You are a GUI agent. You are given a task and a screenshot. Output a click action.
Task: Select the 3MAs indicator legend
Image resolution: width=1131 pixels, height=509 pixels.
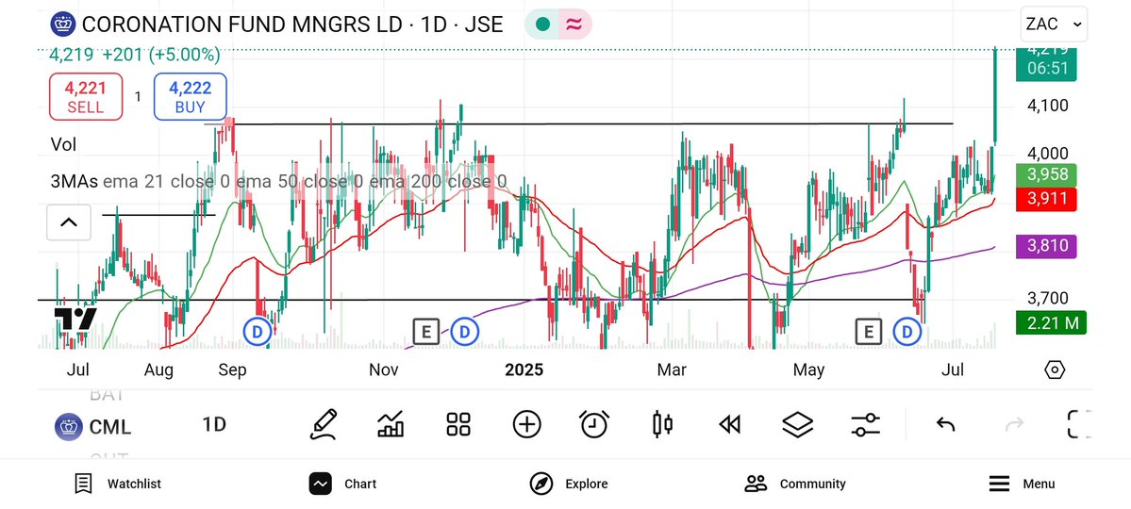tap(278, 182)
